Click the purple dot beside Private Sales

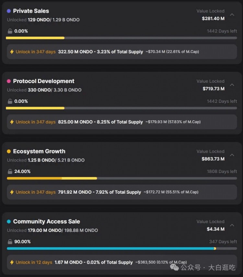(9, 11)
